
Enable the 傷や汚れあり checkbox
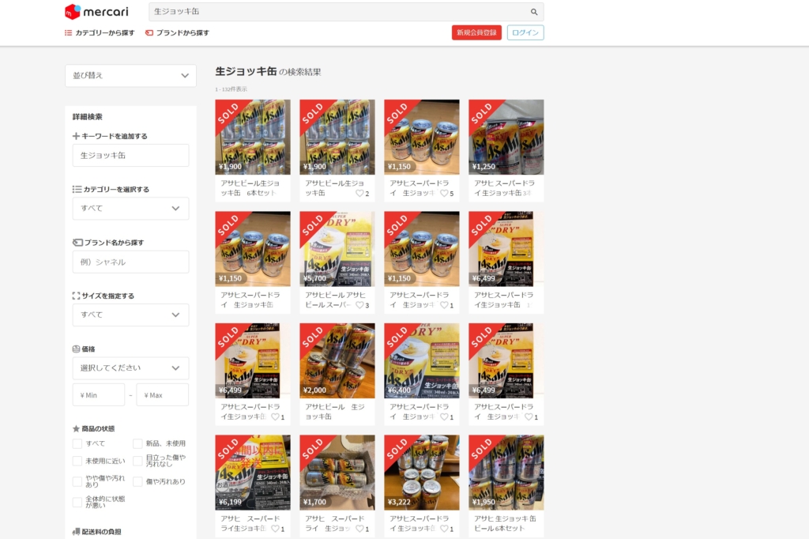pos(137,481)
